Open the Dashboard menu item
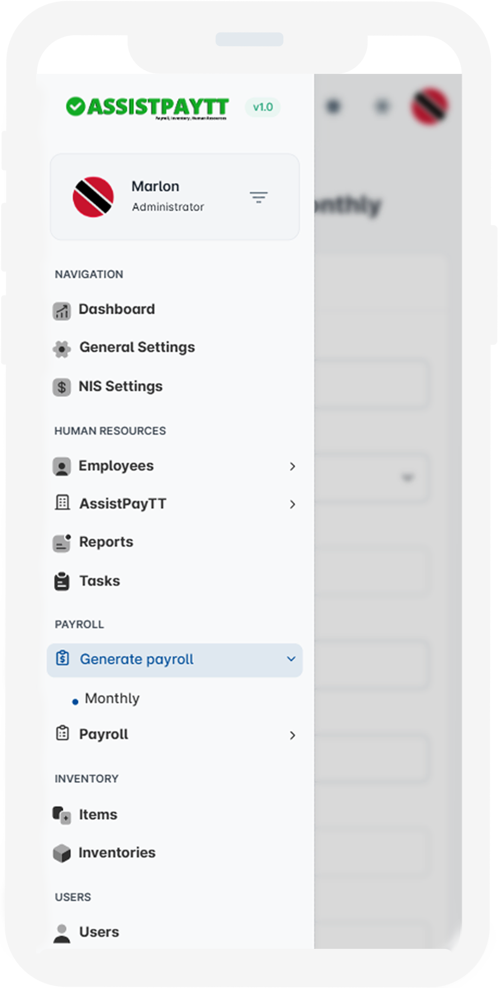Screen dimensions: 498x988 click(116, 309)
